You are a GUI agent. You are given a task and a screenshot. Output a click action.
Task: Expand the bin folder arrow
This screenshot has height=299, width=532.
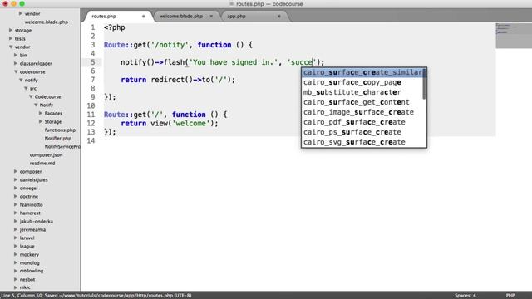[16, 55]
